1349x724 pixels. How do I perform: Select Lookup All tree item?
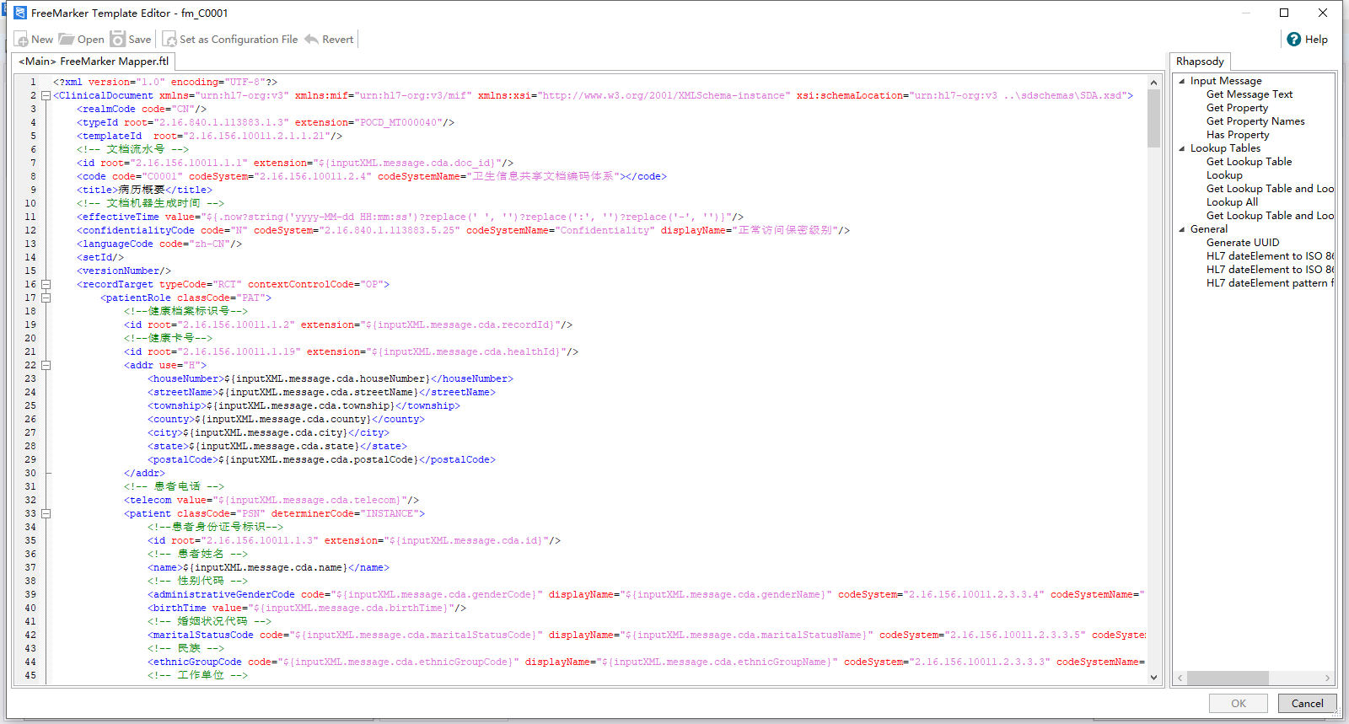[1232, 202]
